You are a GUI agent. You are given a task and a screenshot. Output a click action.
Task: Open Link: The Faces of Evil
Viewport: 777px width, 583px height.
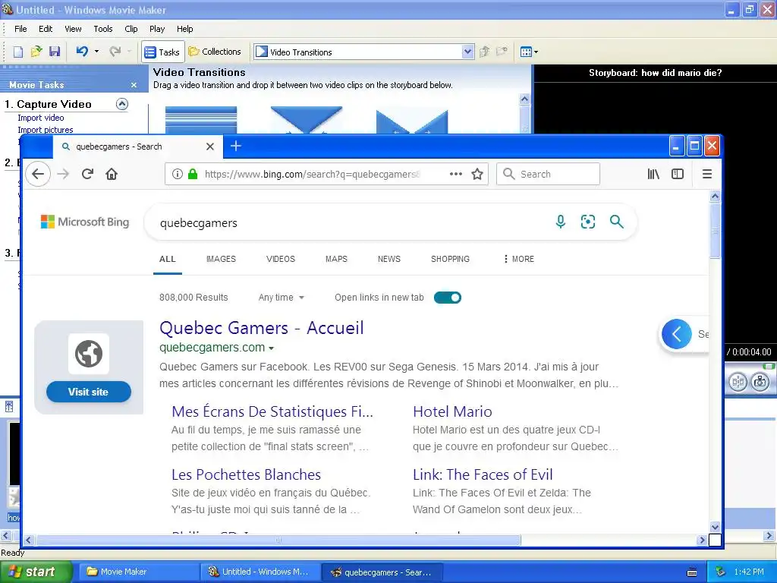pyautogui.click(x=483, y=474)
